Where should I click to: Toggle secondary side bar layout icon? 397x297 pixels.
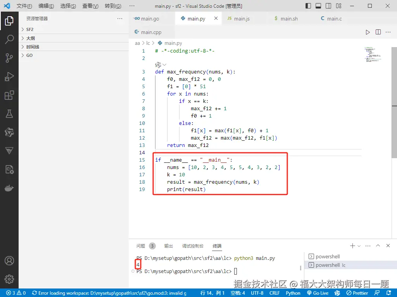328,6
